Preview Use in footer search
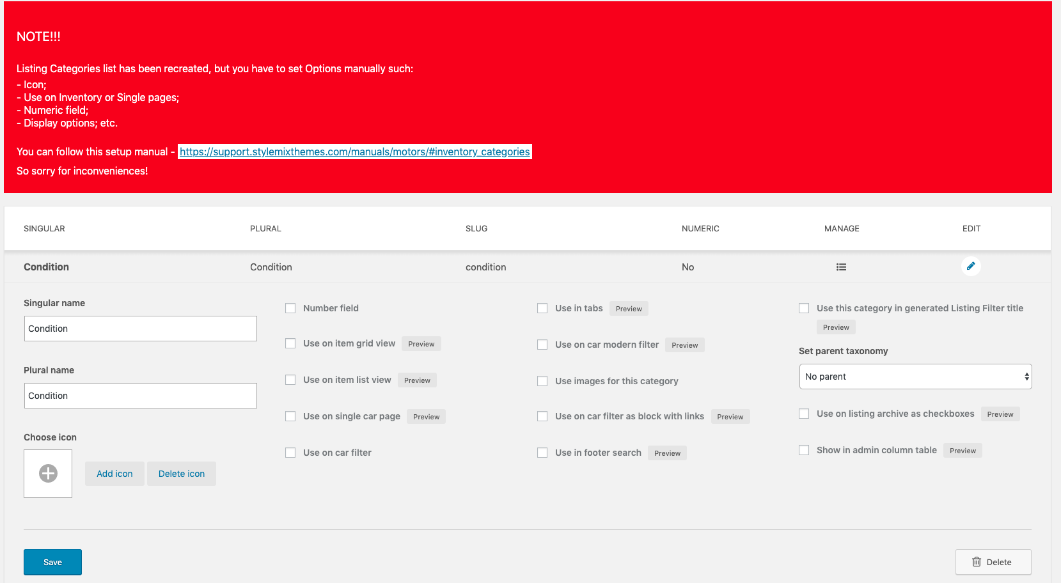Viewport: 1061px width, 583px height. (667, 453)
